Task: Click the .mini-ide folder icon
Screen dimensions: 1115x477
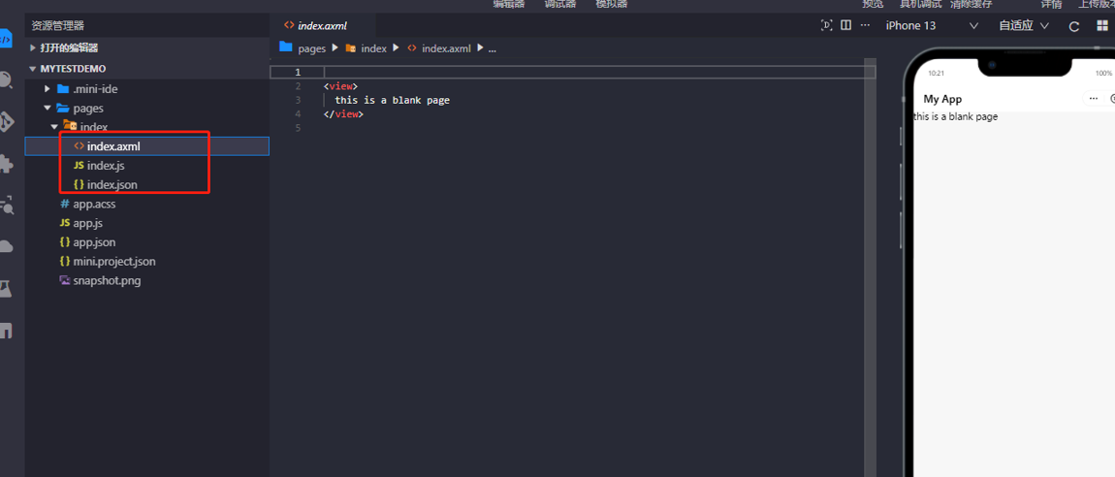Action: coord(63,89)
